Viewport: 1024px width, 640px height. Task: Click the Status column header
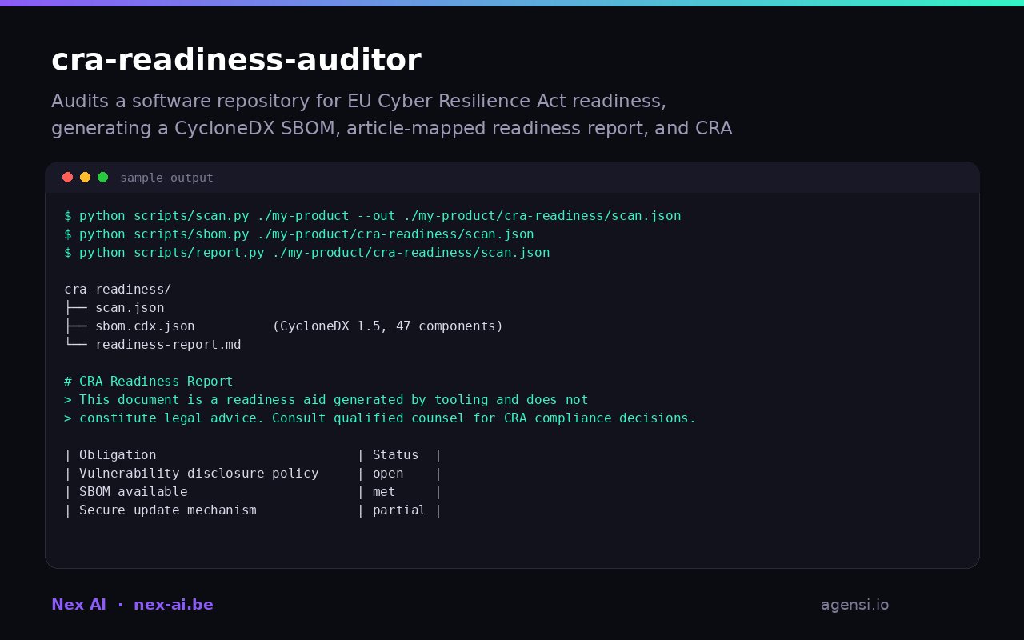395,455
